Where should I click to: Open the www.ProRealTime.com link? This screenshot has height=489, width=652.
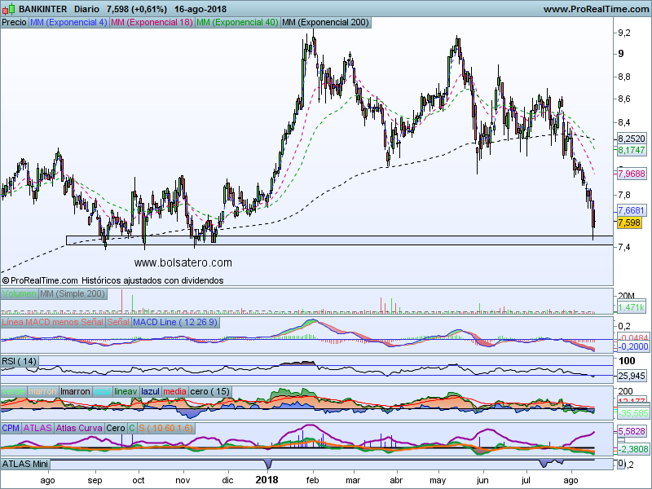[595, 9]
